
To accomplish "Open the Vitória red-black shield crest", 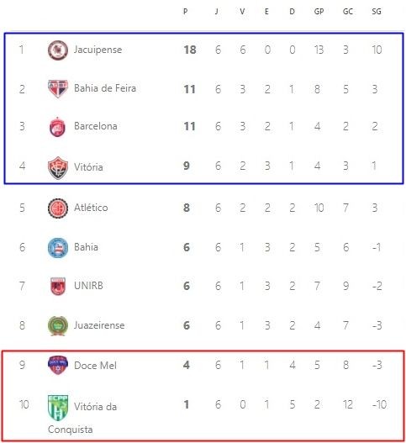I will (x=58, y=168).
